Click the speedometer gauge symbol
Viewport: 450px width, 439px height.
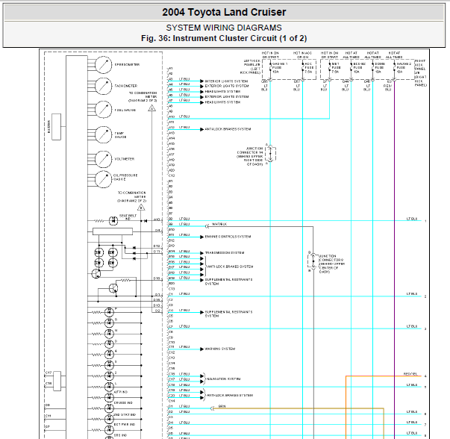point(103,65)
